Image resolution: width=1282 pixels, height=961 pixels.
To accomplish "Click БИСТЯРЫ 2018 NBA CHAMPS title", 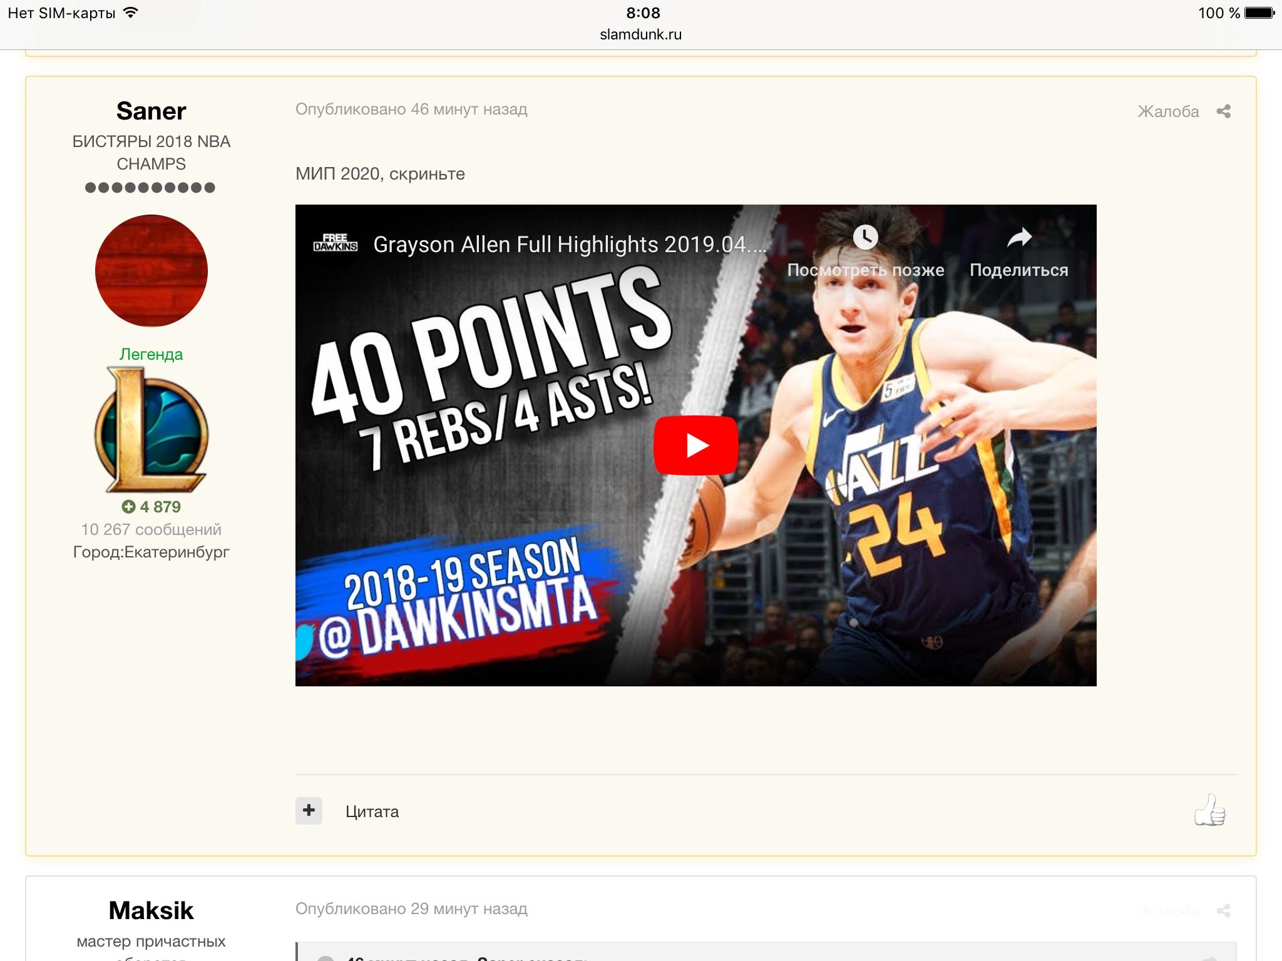I will [x=151, y=153].
